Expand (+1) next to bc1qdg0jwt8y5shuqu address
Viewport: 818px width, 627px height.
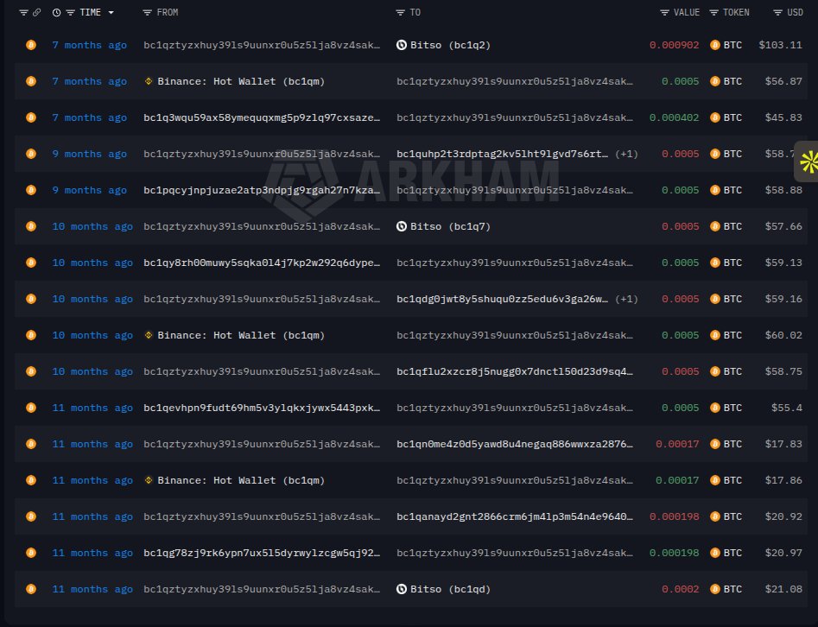point(626,299)
